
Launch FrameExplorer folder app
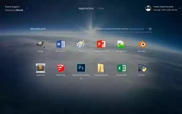pyautogui.click(x=101, y=68)
